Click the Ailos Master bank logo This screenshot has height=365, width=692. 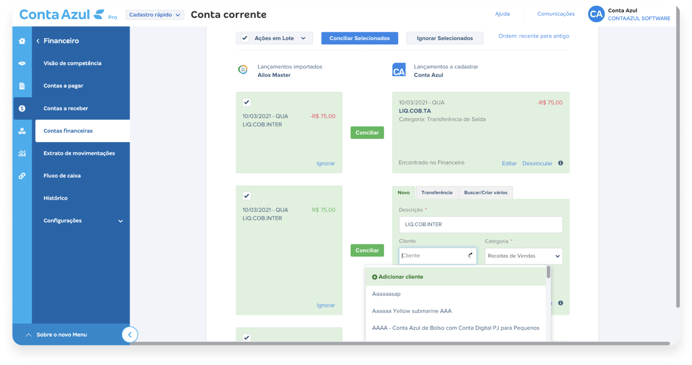coord(243,70)
